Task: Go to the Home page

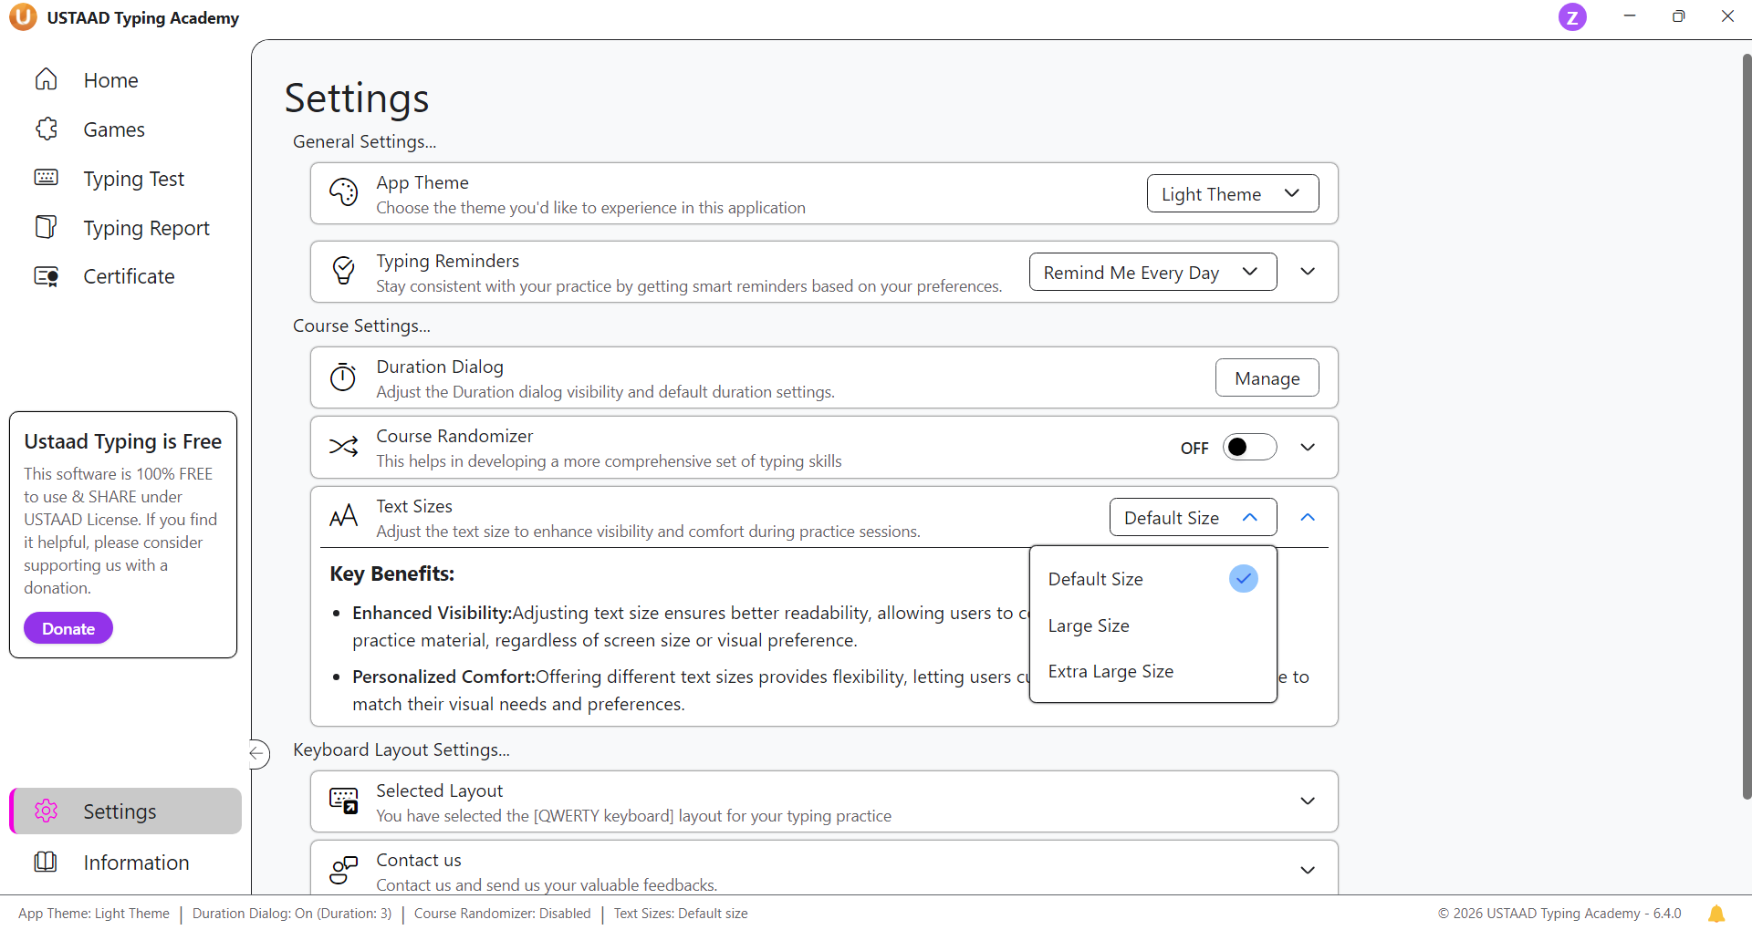Action: coord(109,80)
